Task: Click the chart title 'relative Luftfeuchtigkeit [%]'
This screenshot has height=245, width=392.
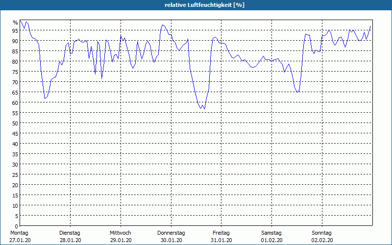Action: [204, 5]
